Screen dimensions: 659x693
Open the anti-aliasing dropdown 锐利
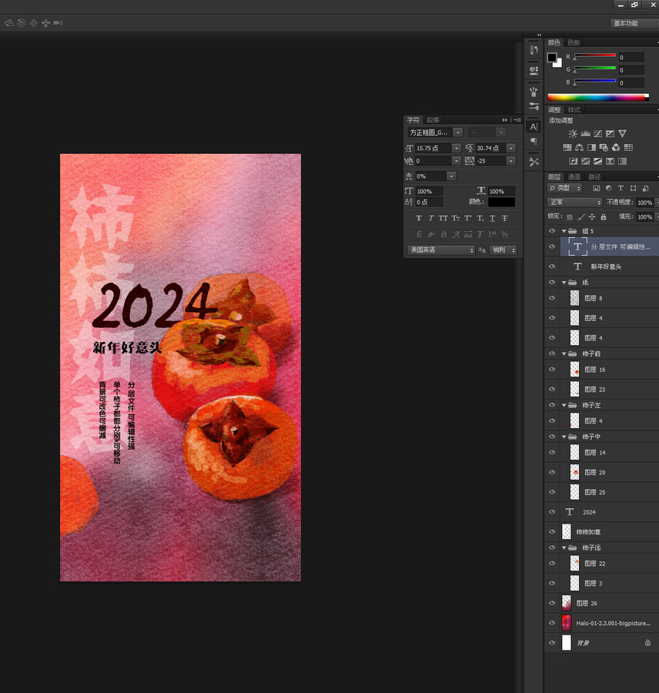(503, 250)
